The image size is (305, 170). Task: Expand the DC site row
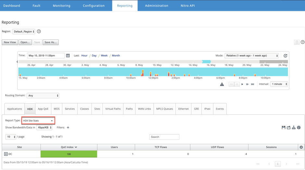[6, 154]
